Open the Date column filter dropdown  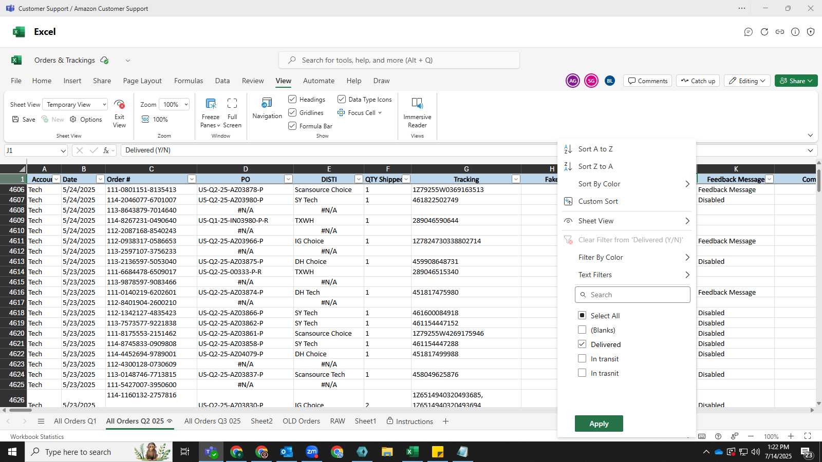(100, 179)
